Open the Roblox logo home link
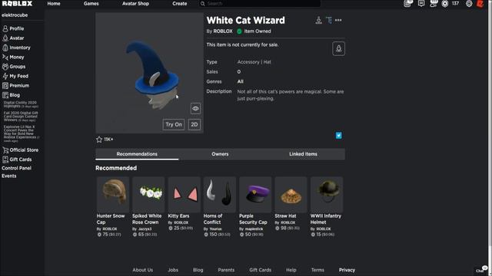 coord(17,3)
